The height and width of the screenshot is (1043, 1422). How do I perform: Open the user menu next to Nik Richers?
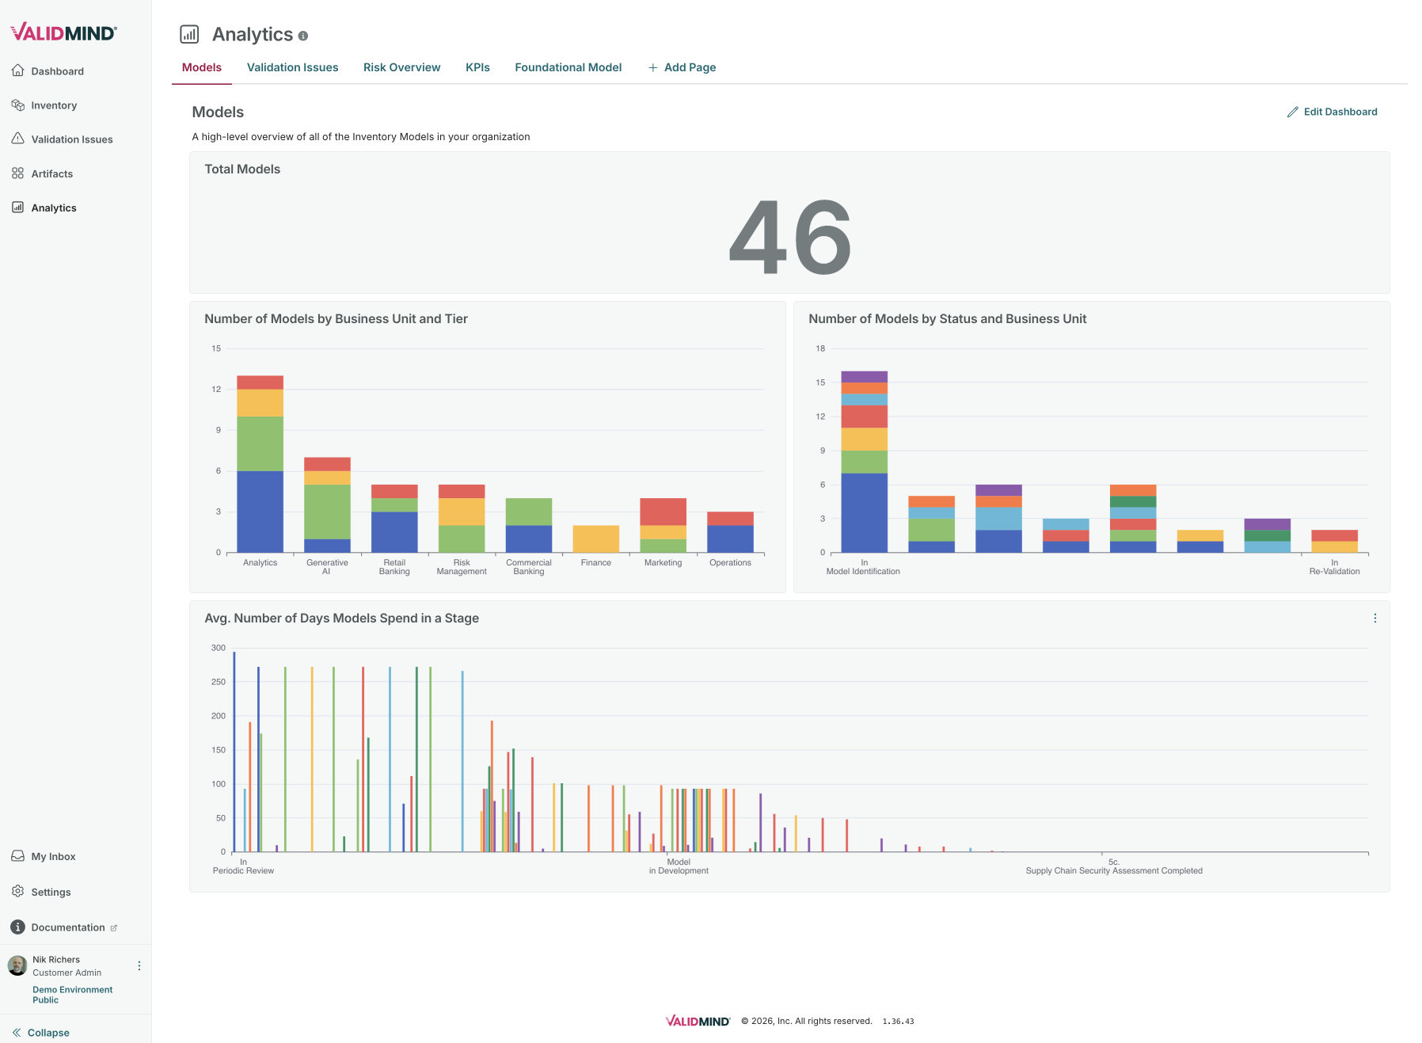[x=139, y=966]
